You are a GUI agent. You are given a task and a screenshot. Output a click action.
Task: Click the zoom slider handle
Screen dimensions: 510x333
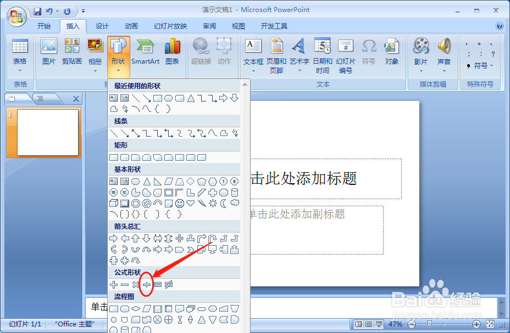[429, 324]
